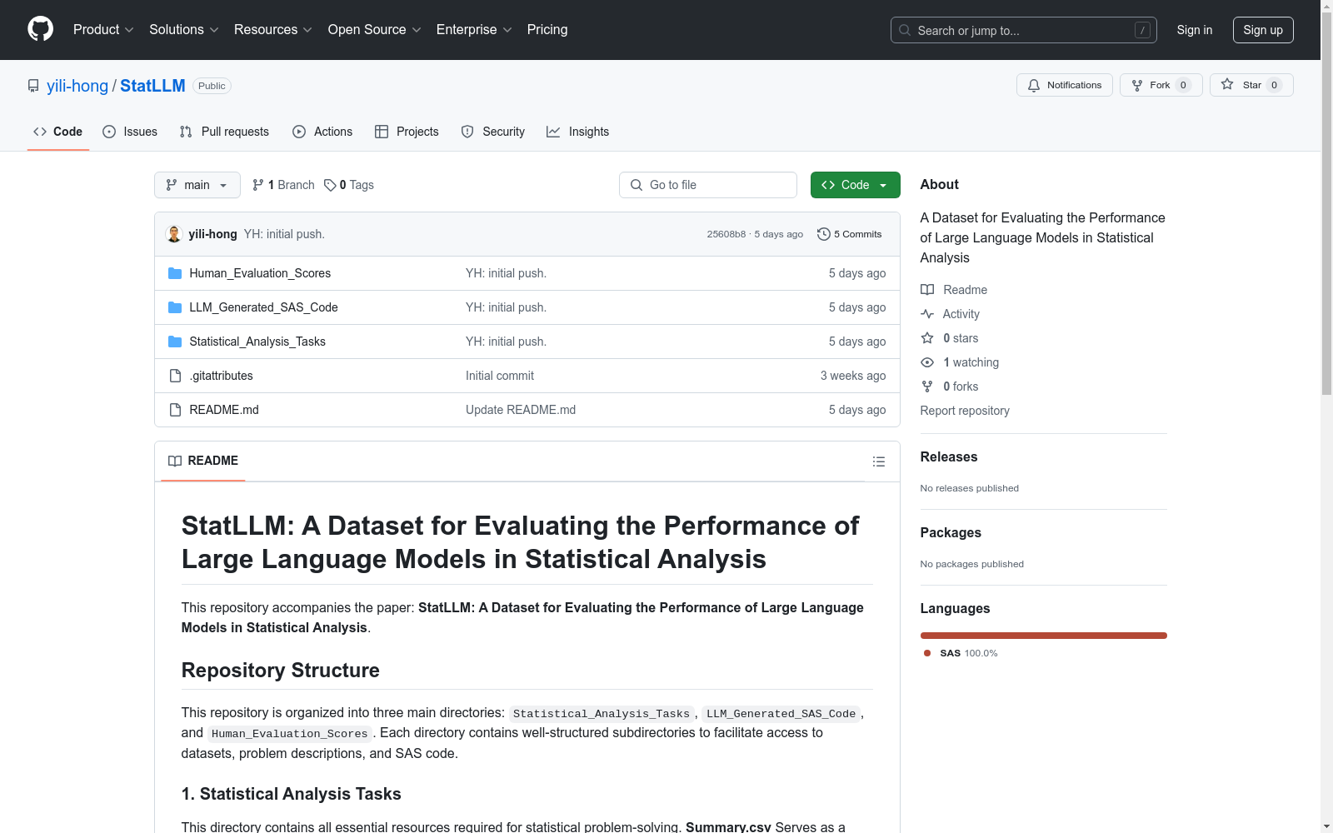The width and height of the screenshot is (1333, 833).
Task: Click the README book icon in README header
Action: click(x=175, y=461)
